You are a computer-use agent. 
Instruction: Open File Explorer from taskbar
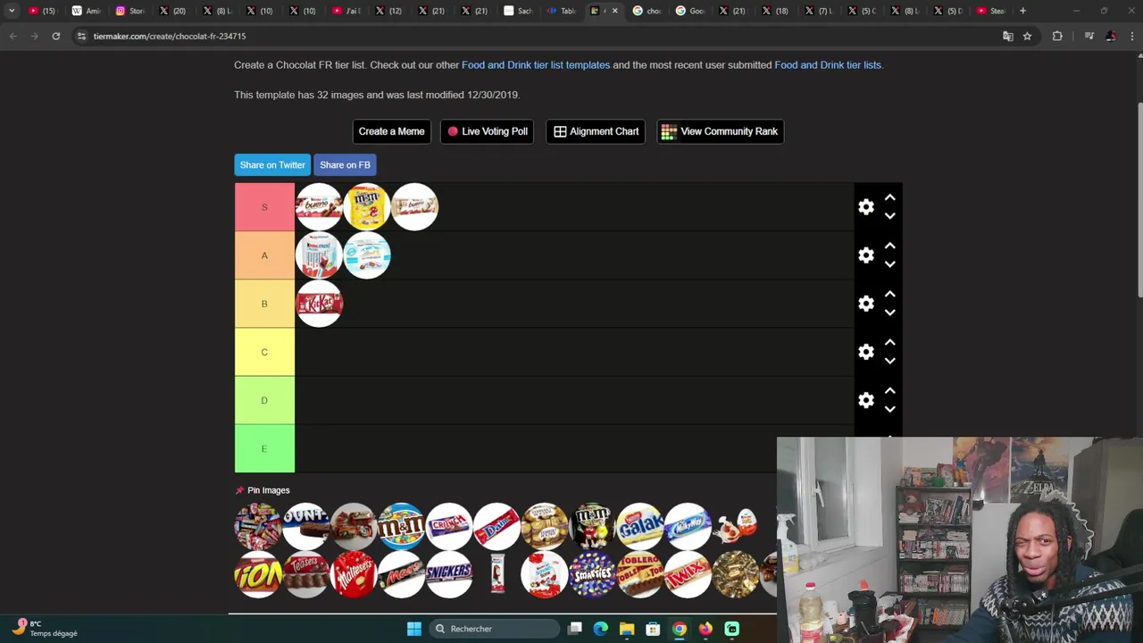click(627, 629)
